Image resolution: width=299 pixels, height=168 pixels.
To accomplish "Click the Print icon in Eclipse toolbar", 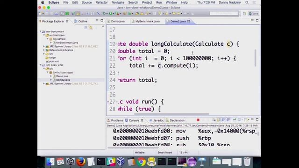I will point(57,14).
